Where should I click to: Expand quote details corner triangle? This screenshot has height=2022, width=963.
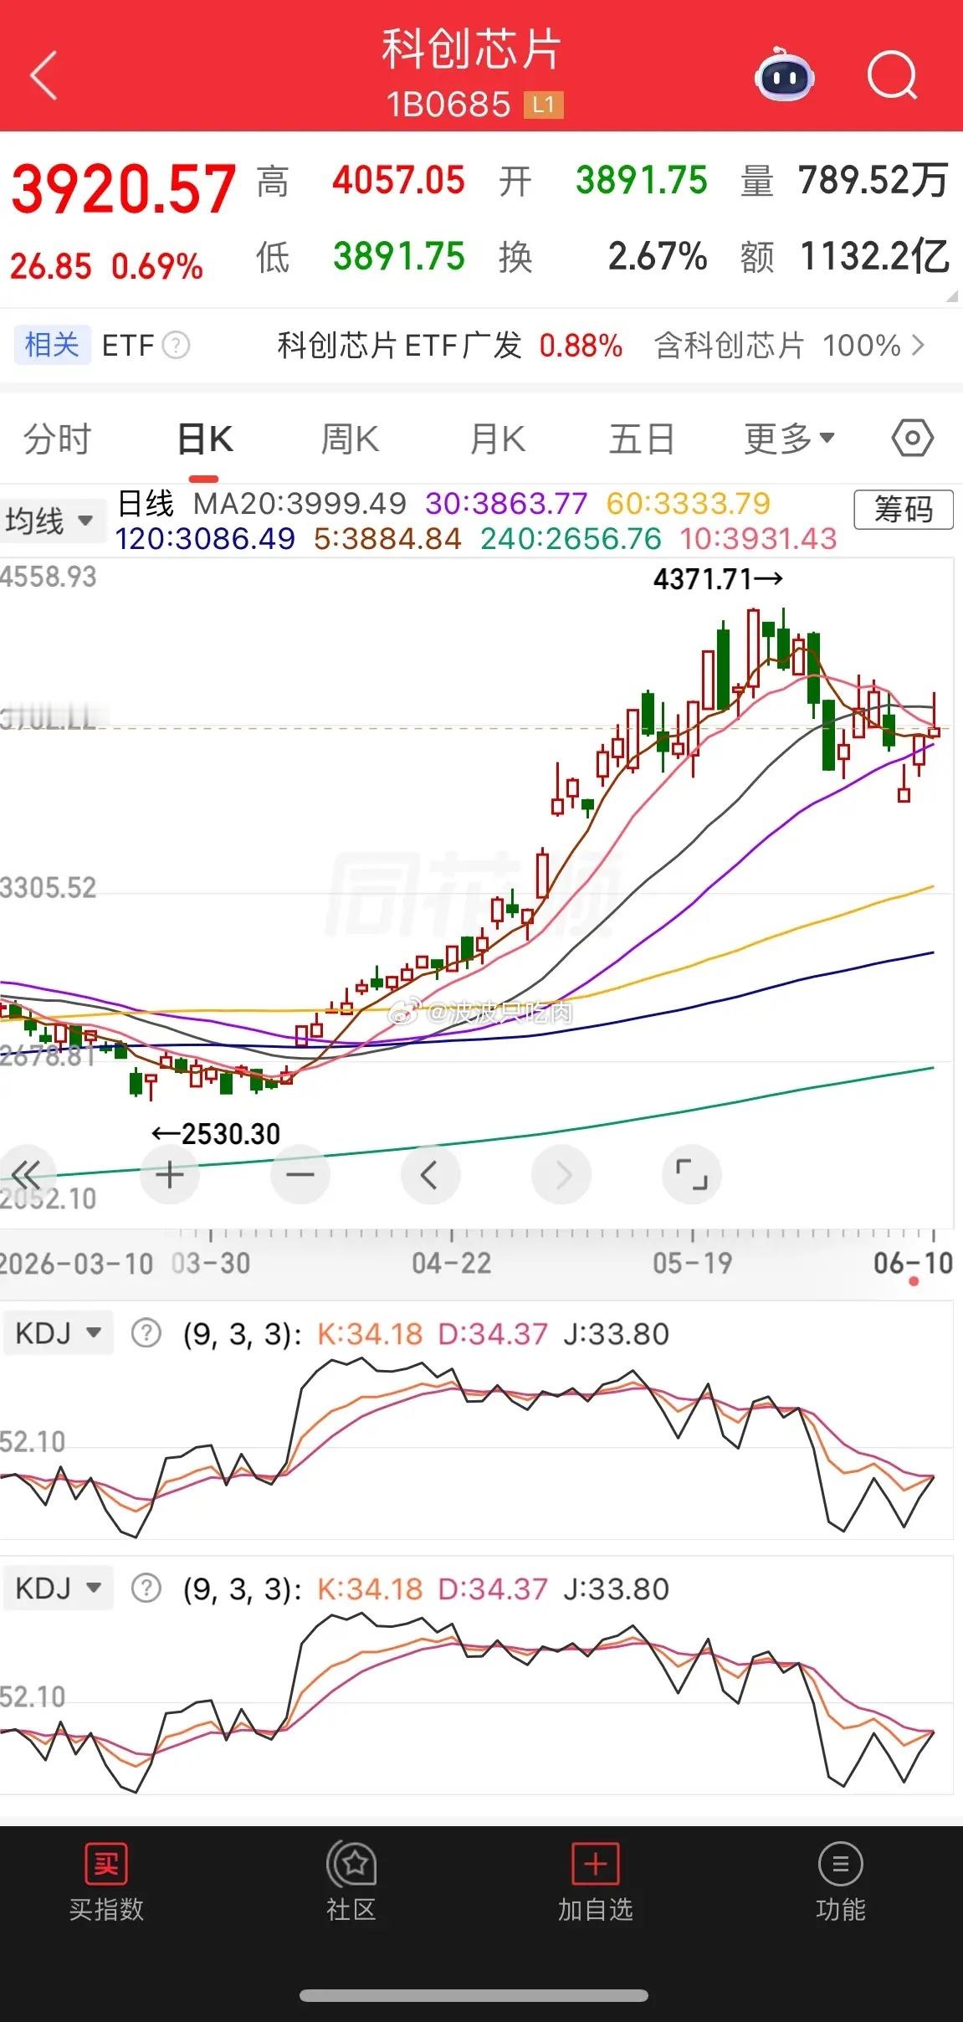tap(952, 295)
